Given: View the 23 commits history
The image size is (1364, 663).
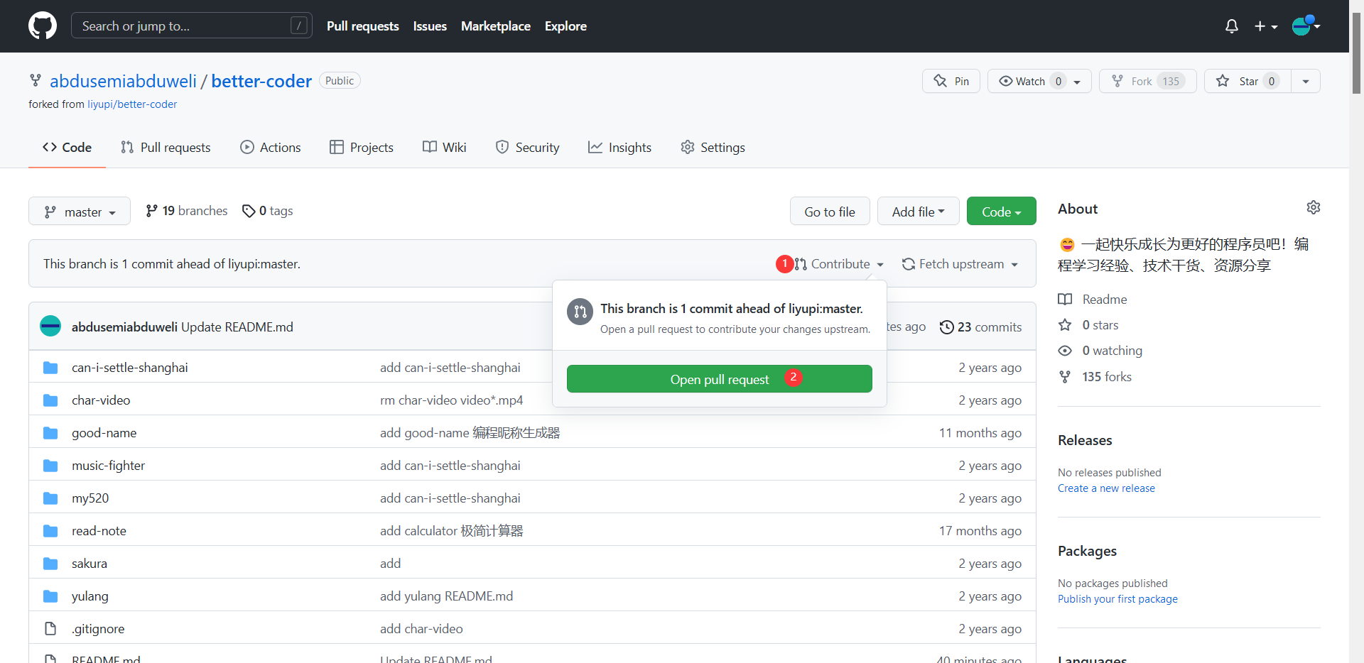Looking at the screenshot, I should pos(980,327).
